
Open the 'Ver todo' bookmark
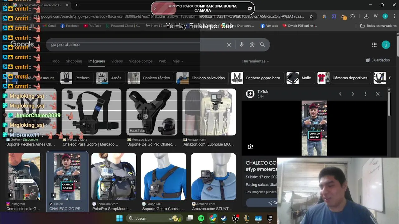[269, 26]
